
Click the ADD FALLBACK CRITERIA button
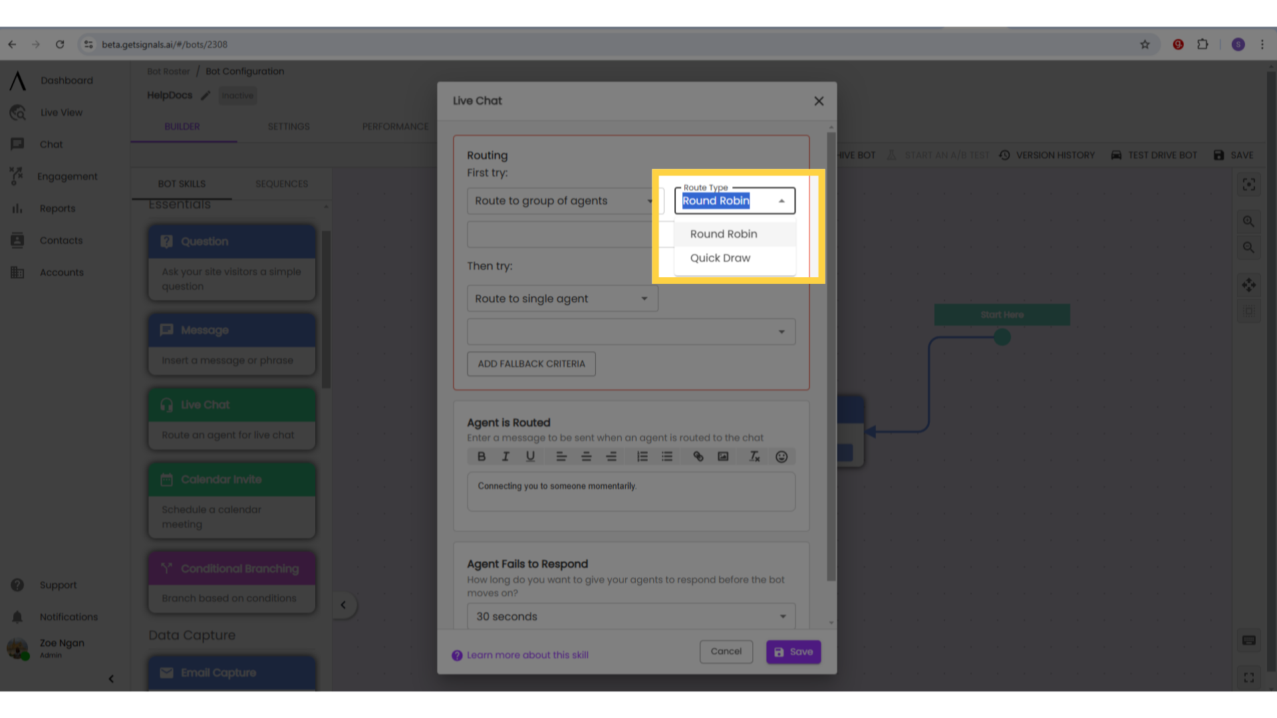[531, 364]
